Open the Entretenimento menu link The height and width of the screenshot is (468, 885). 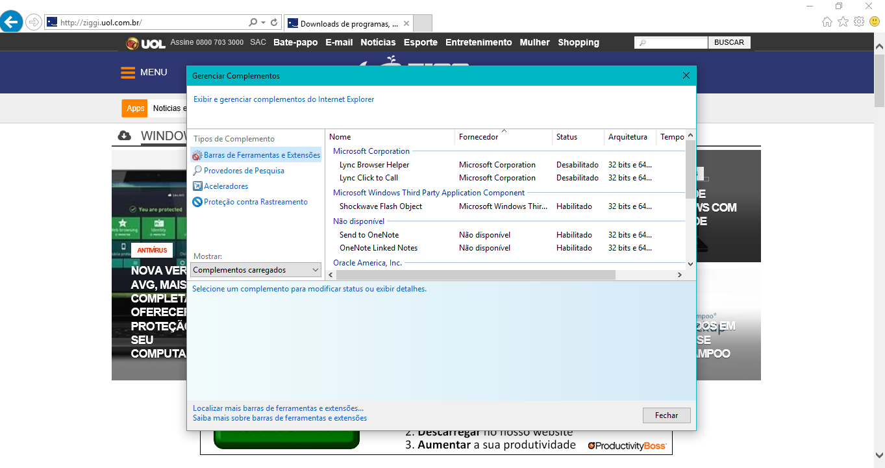click(479, 42)
